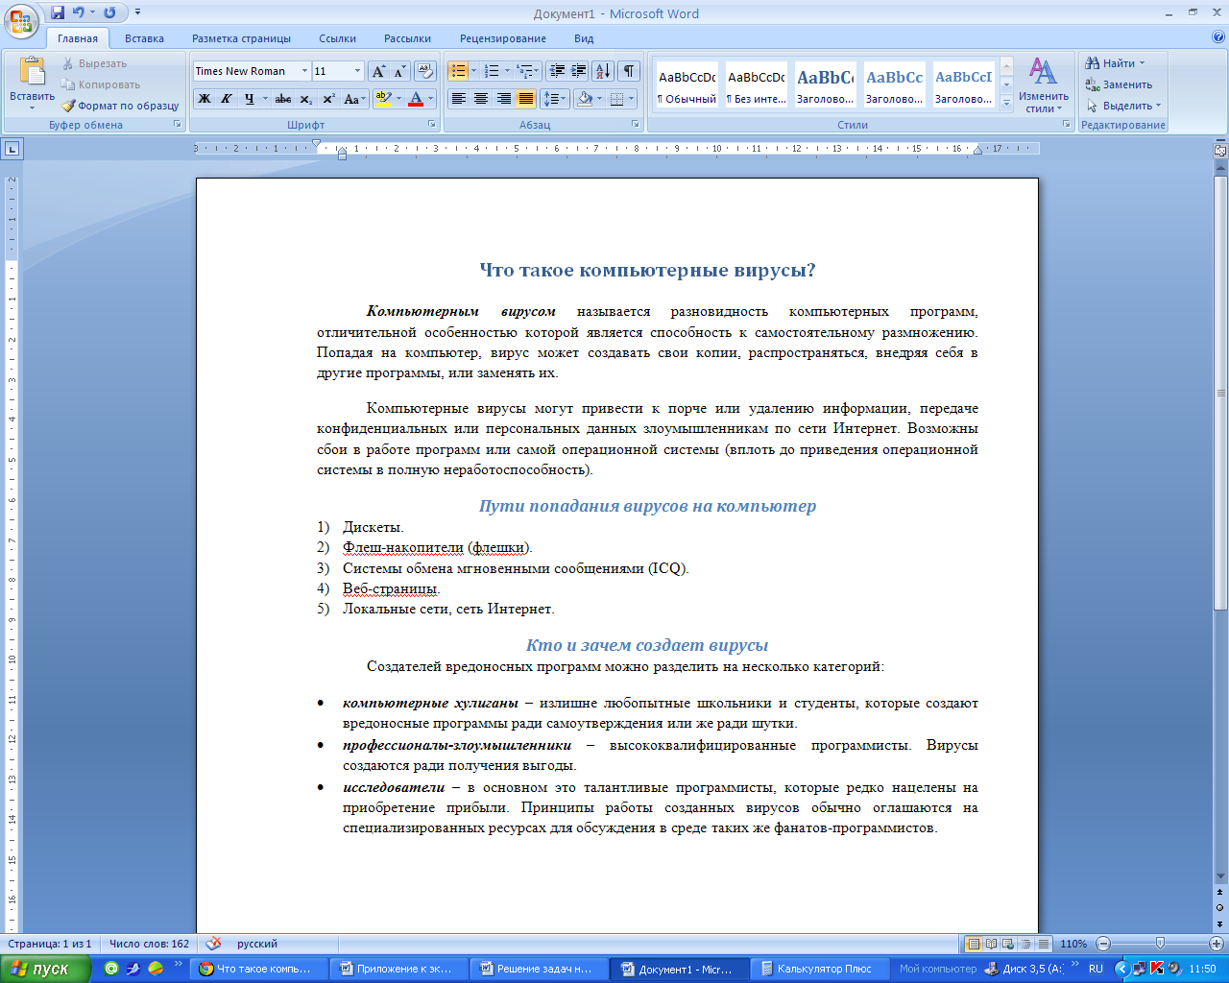The image size is (1229, 983).
Task: Open Шрифт dialog launcher
Action: (x=432, y=125)
